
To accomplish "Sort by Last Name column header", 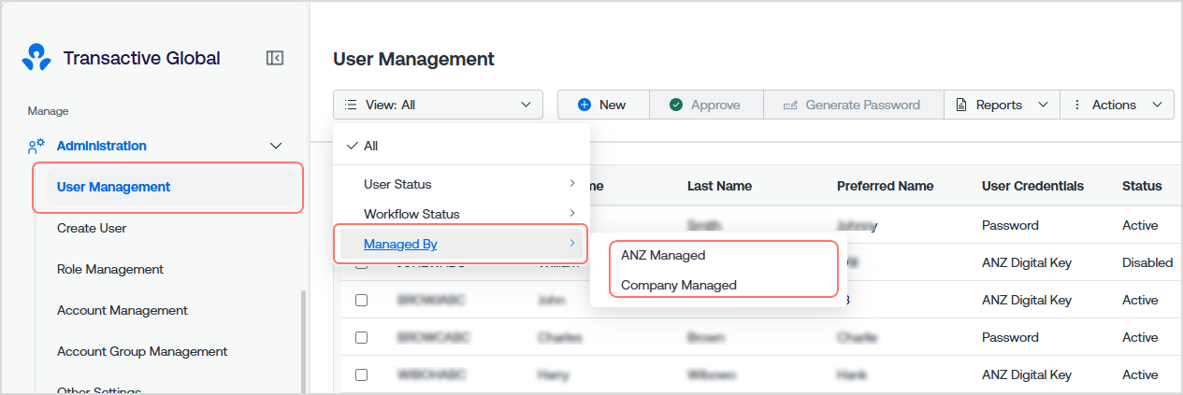I will [x=719, y=186].
